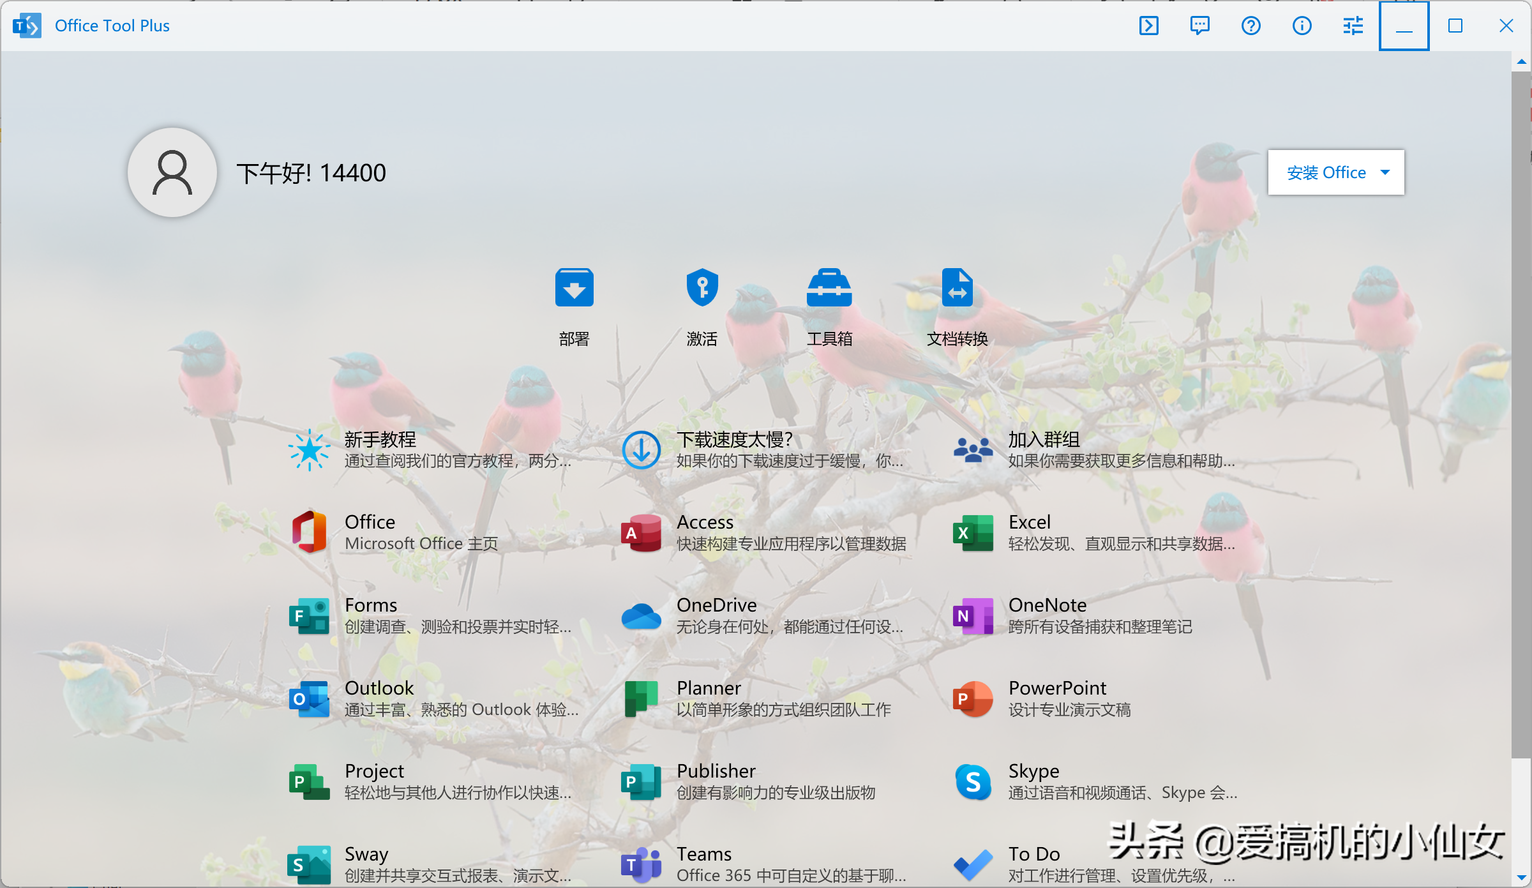This screenshot has width=1532, height=888.
Task: Open the about info icon
Action: (x=1302, y=26)
